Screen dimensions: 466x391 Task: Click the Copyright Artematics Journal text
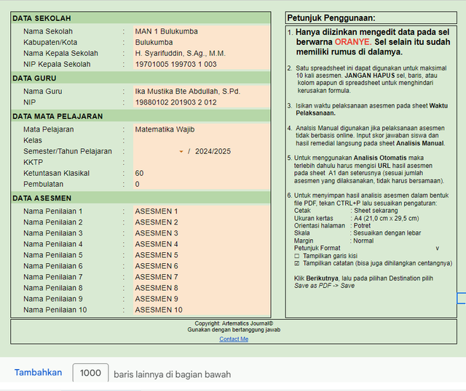(x=234, y=323)
